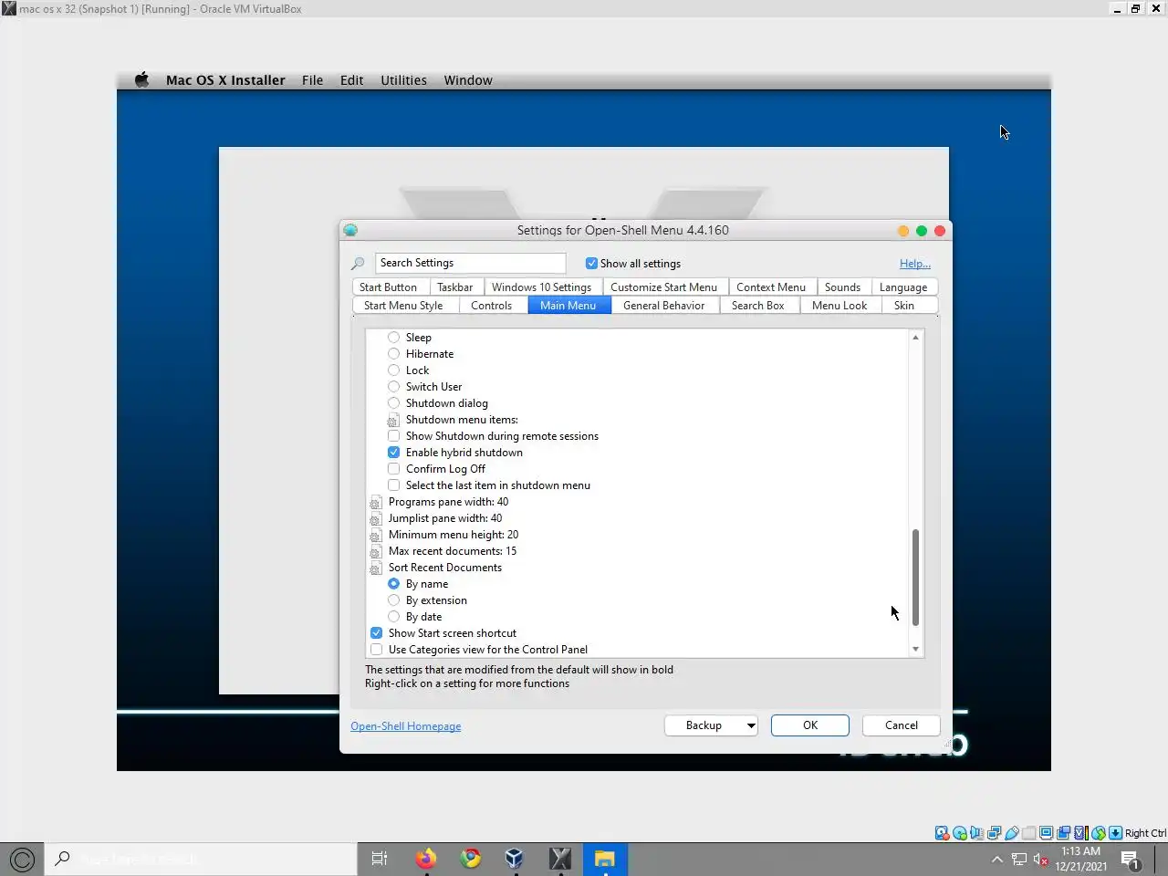Screen dimensions: 1168x876
Task: Click the settings list scrollbar thumb
Action: (915, 578)
